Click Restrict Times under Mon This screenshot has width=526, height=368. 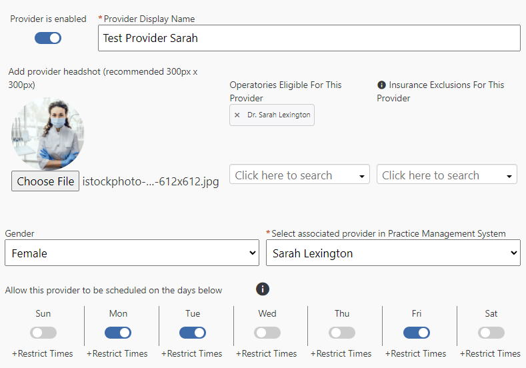tap(117, 353)
